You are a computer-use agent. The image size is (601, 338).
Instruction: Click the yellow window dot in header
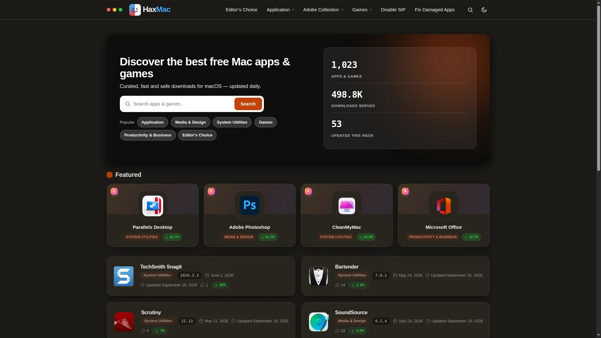tap(115, 10)
